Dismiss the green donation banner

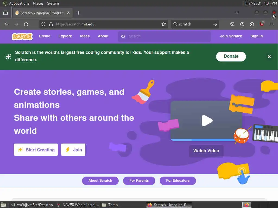[x=269, y=57]
